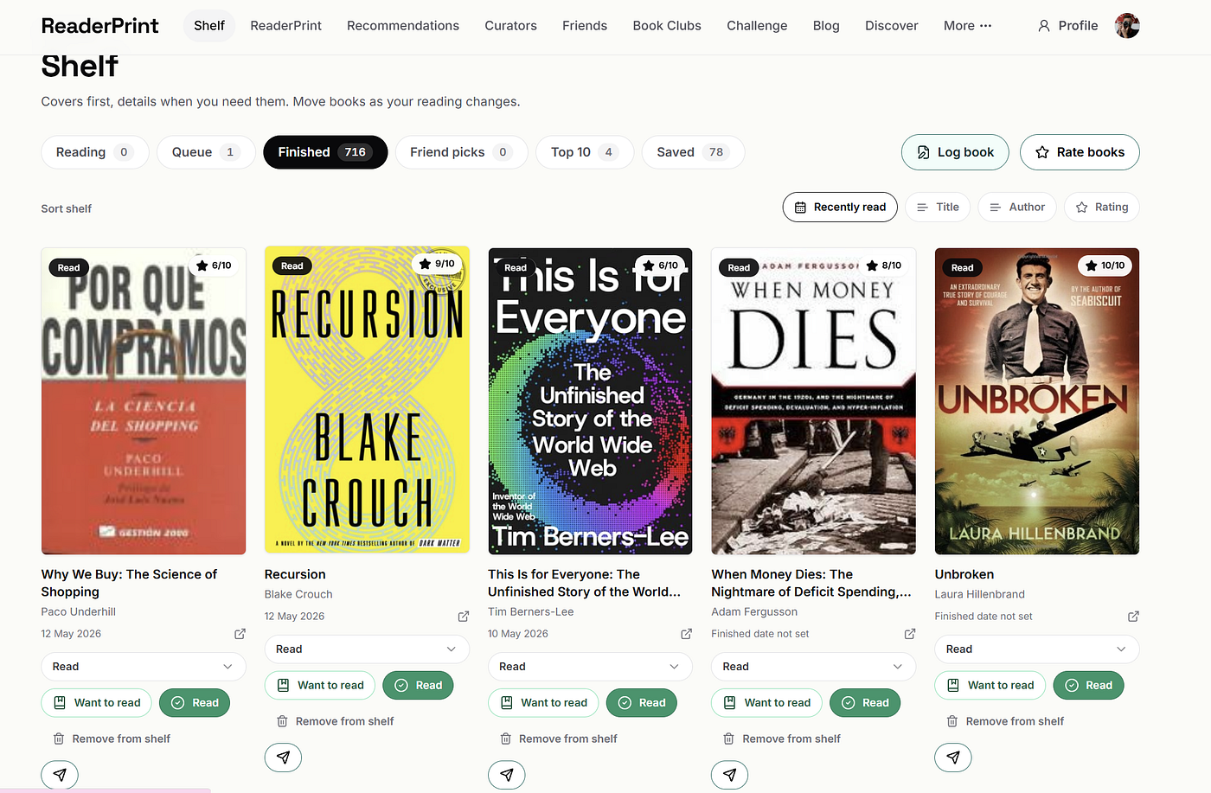Share This Is for Everyone via paper plane

tap(507, 775)
